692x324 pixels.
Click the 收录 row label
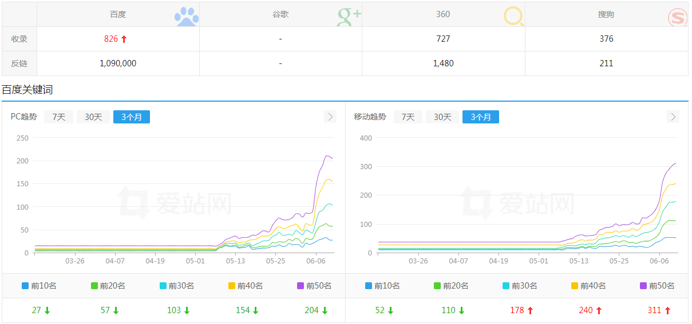pos(19,39)
